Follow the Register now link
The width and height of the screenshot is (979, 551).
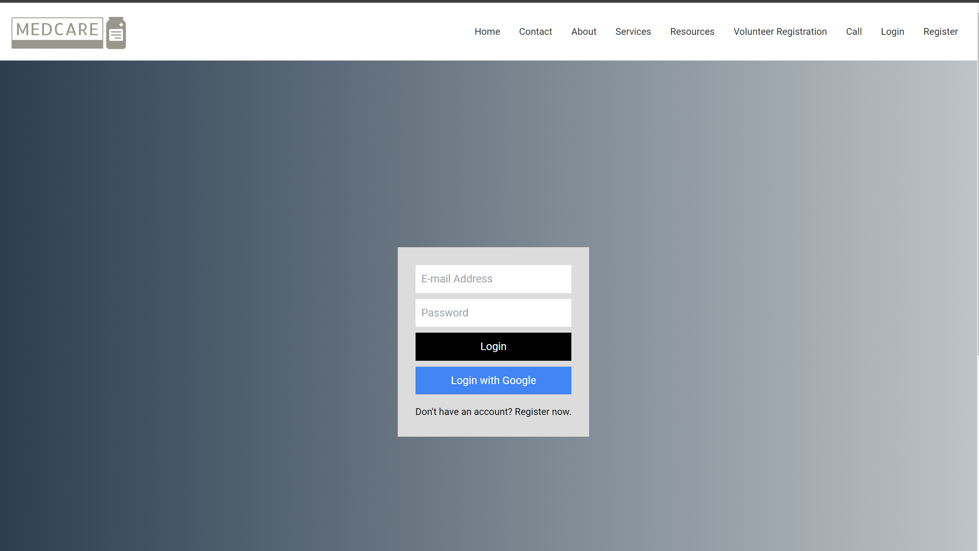pyautogui.click(x=542, y=412)
